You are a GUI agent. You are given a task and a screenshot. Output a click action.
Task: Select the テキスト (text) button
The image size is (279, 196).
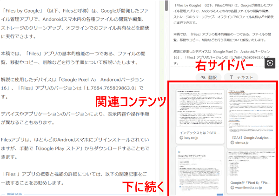click(x=241, y=77)
